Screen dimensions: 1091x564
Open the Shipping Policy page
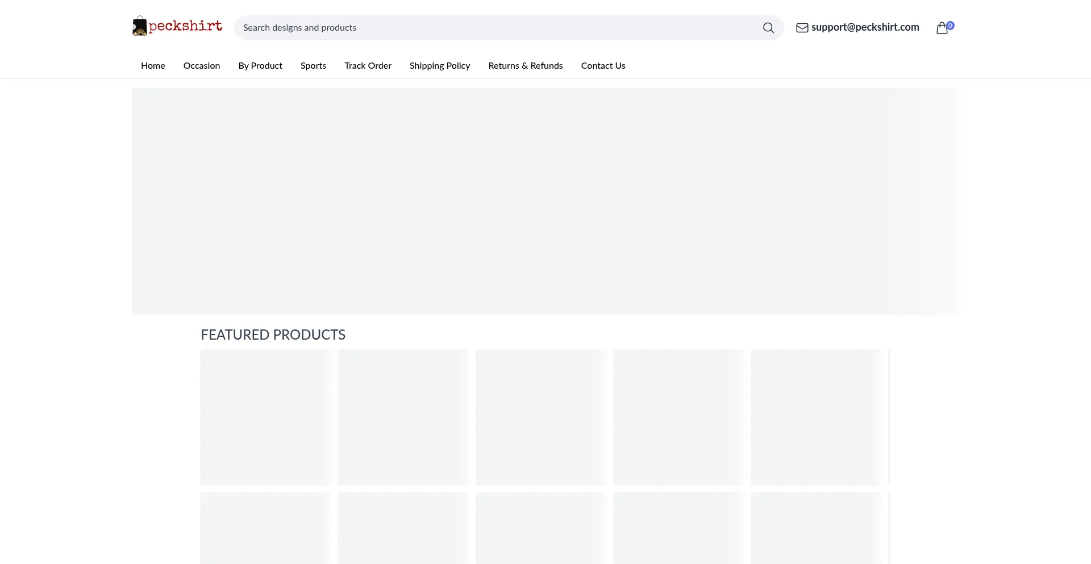coord(440,66)
